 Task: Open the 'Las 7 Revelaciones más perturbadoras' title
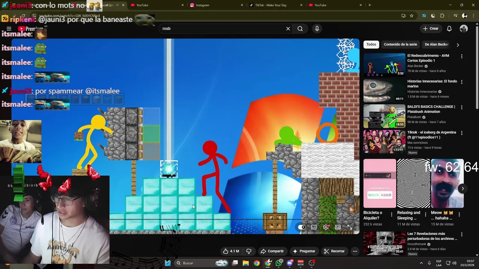point(432,236)
